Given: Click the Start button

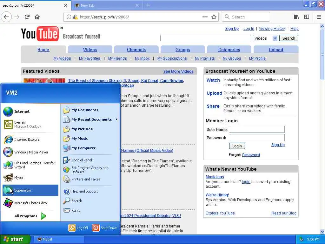Looking at the screenshot, I should pos(15,240).
